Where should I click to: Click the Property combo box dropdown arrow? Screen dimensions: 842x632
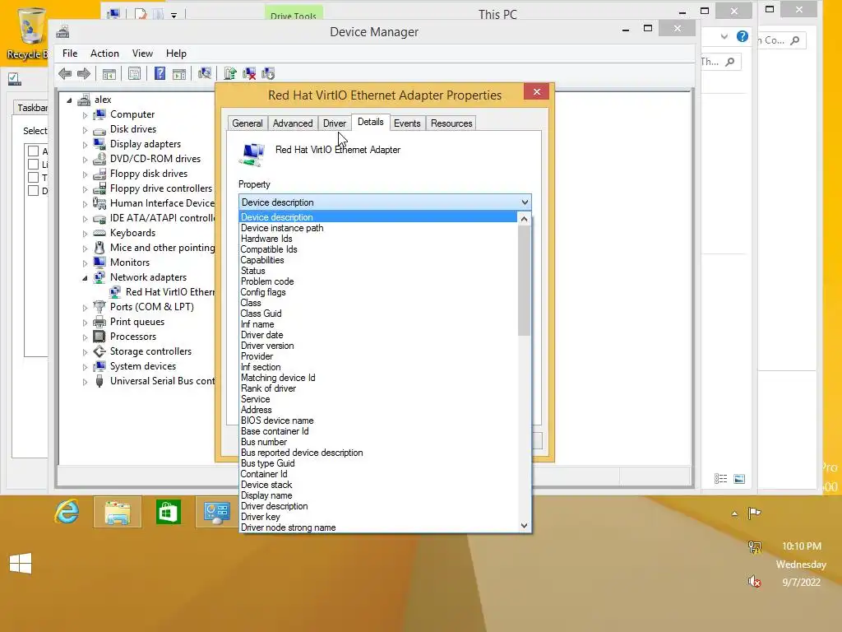[x=525, y=202]
